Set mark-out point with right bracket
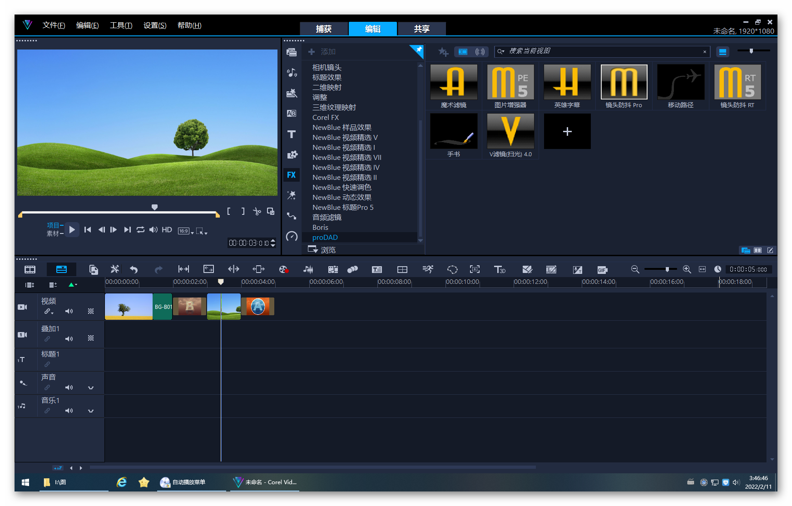This screenshot has width=792, height=506. tap(243, 211)
